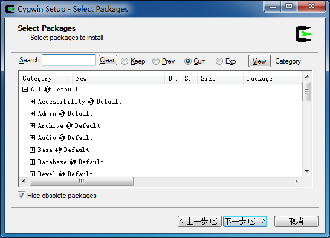Cancel setup with 取消 button
The height and width of the screenshot is (238, 330).
[296, 221]
